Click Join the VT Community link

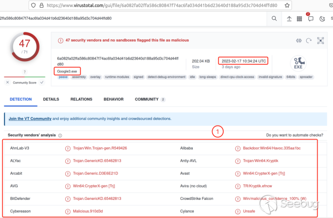(30, 119)
